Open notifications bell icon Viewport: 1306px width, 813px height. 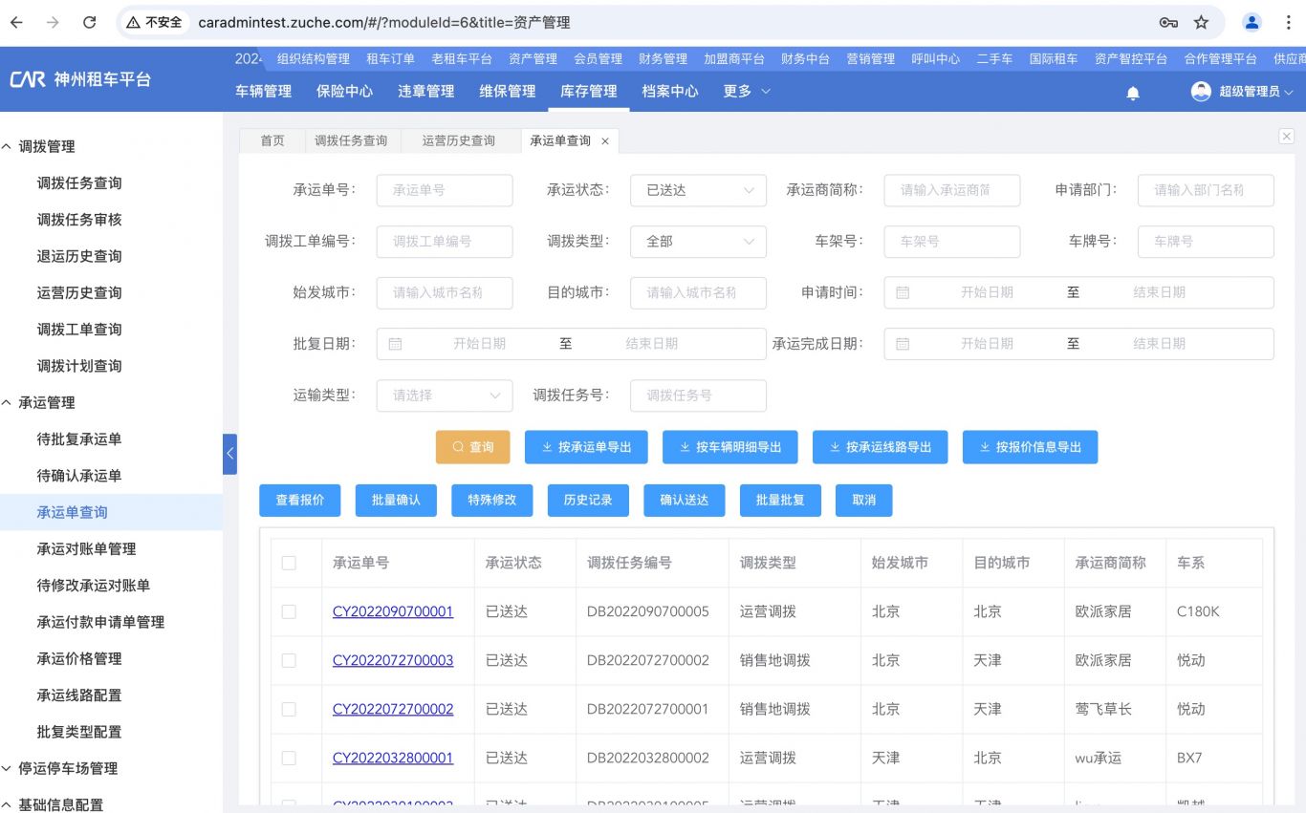coord(1133,93)
